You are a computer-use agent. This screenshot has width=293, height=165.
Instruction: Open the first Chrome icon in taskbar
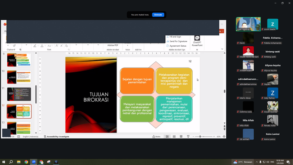[x=26, y=162]
